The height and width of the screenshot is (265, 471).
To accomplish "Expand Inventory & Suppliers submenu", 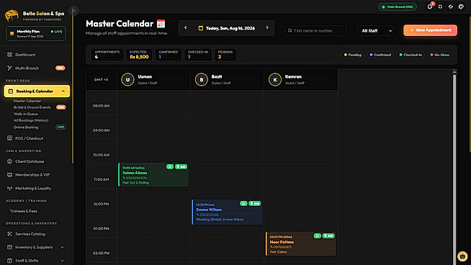I will [x=62, y=247].
